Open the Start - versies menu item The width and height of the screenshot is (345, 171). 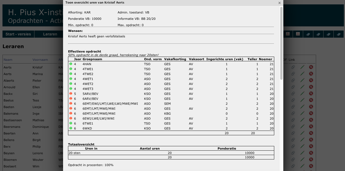coord(18,34)
